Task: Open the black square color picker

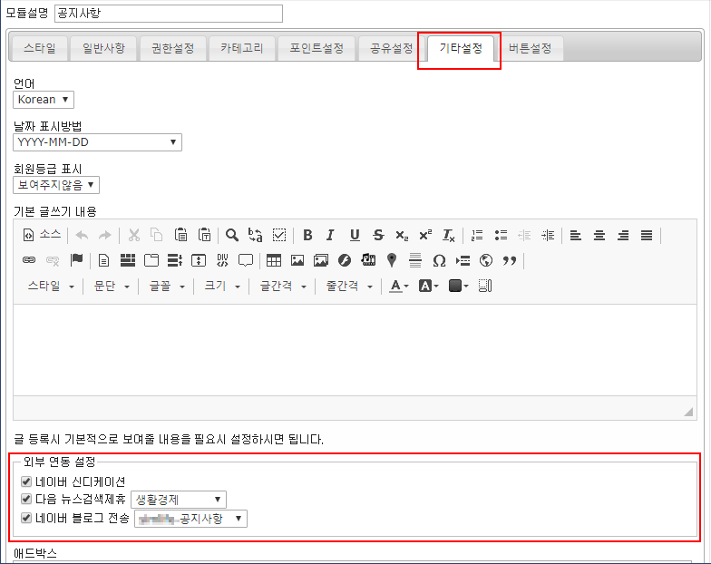Action: coord(458,287)
